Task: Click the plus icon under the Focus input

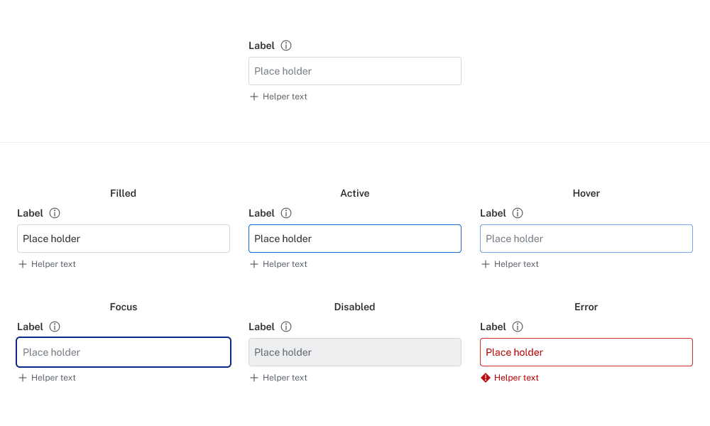Action: 23,378
